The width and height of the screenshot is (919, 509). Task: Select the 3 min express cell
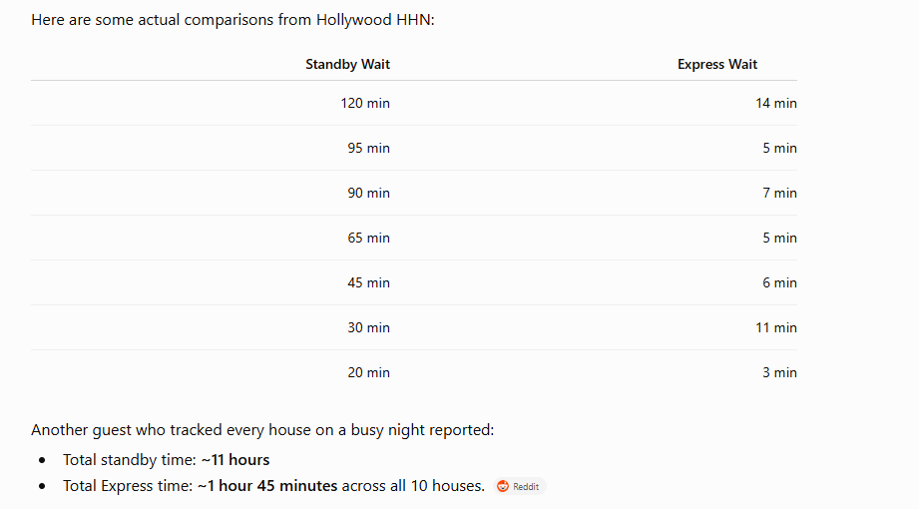click(x=779, y=373)
